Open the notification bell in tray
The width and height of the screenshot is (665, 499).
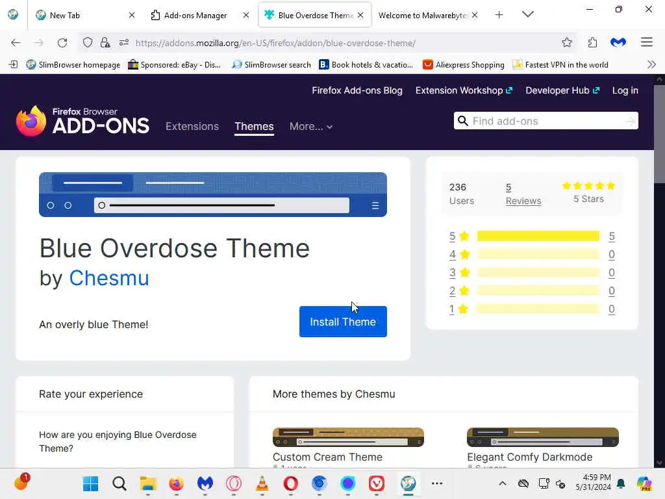[x=621, y=483]
